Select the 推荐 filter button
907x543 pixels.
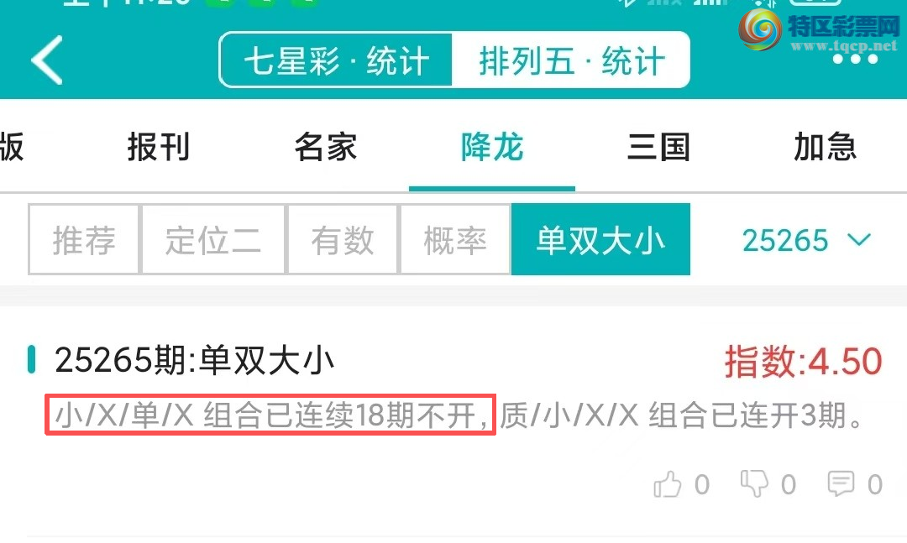84,239
